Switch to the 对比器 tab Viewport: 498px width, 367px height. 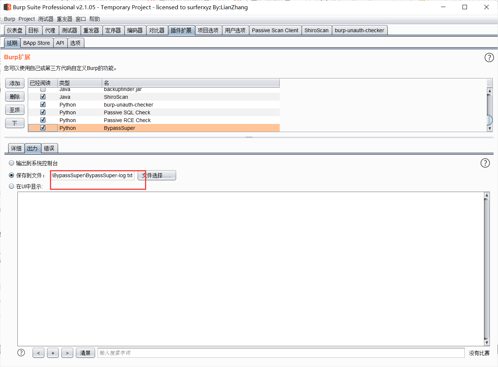tap(157, 30)
